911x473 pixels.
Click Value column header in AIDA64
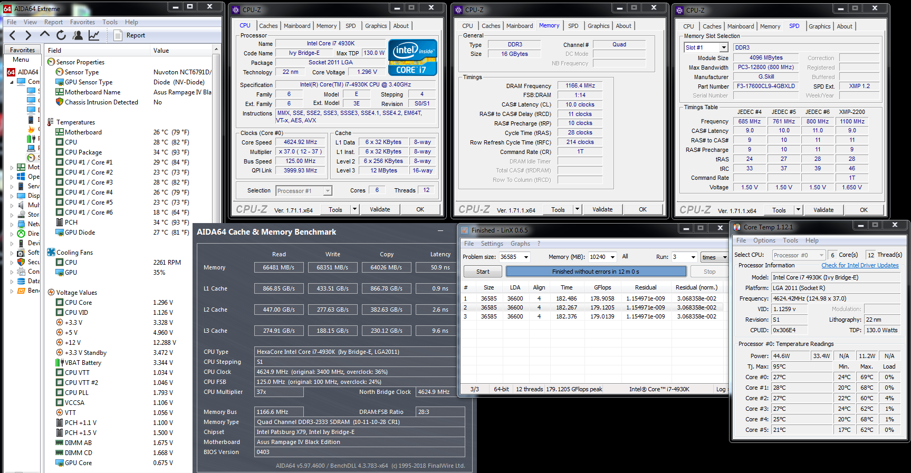coord(181,51)
